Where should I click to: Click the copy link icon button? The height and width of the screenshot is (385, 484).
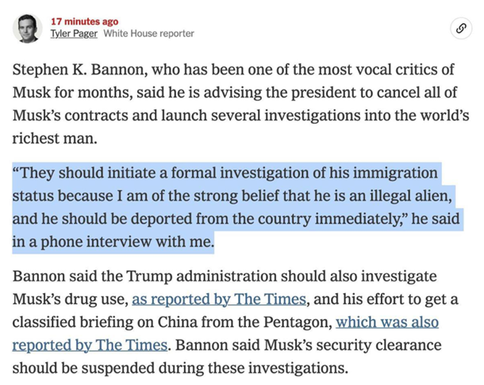pos(461,29)
